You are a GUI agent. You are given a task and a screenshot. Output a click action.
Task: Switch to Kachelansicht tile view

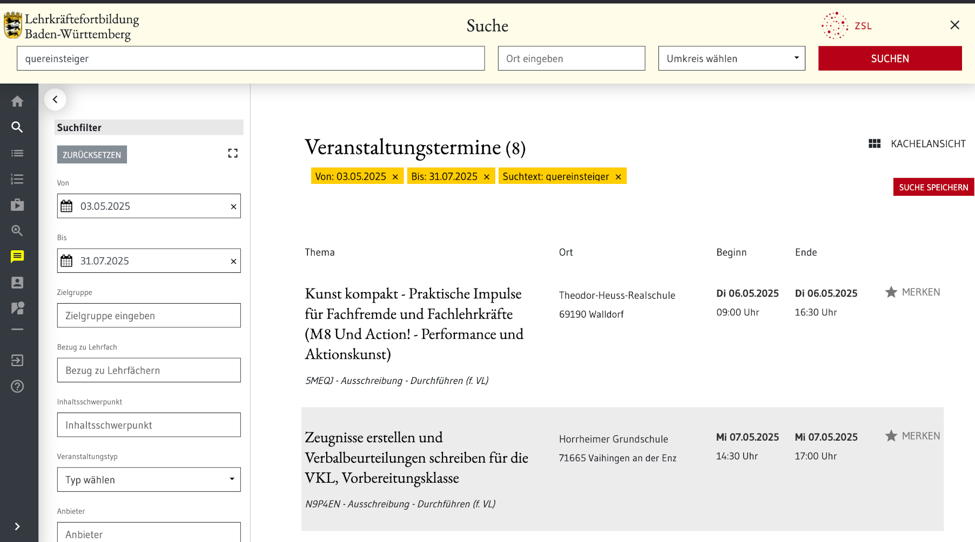(x=917, y=144)
